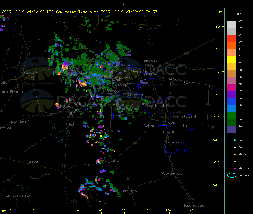Click the cyan 50YD arrow legend icon

click(x=232, y=140)
